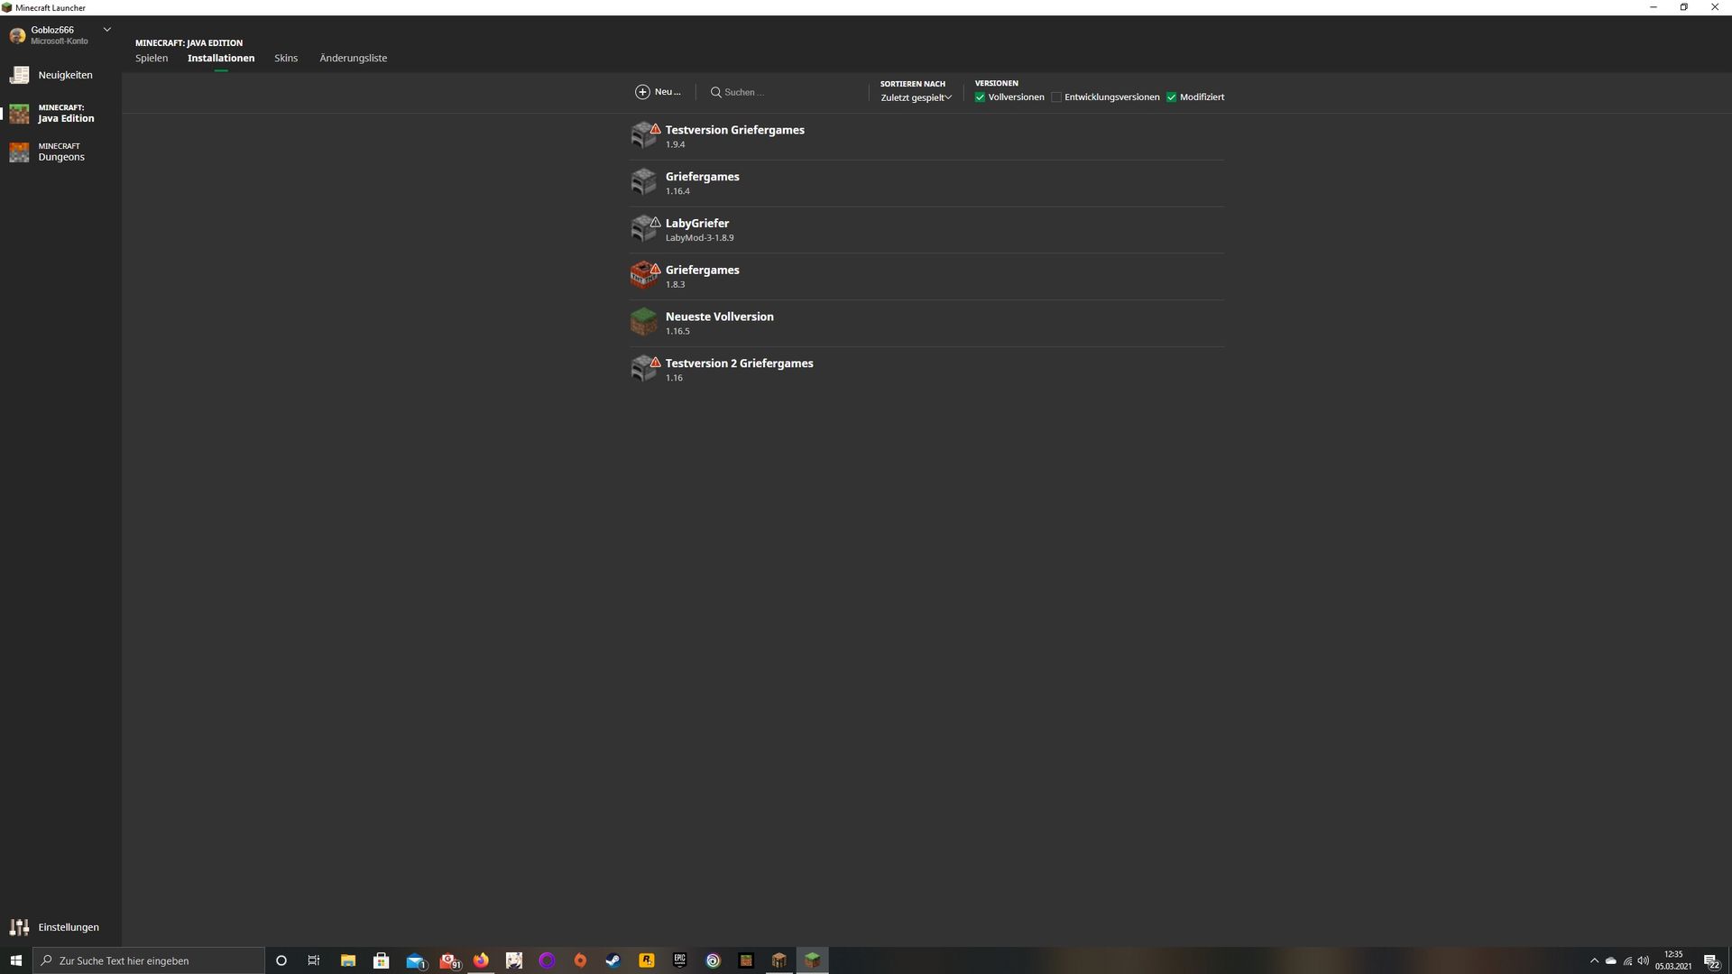Show hidden system tray icons chevron

(x=1593, y=960)
